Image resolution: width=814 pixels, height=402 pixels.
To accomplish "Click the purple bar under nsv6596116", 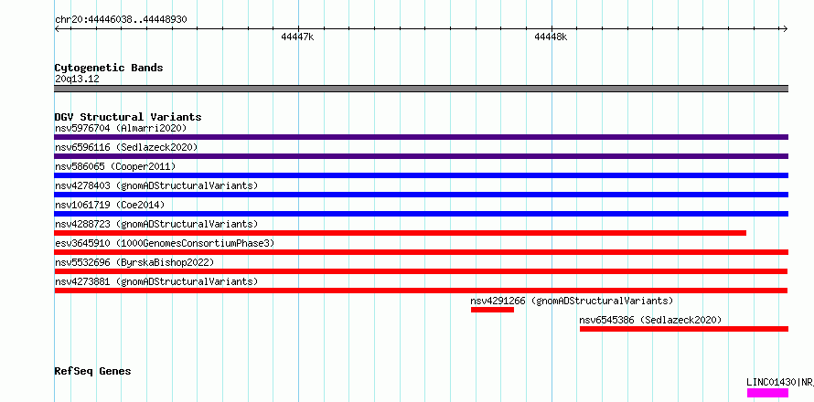I will pos(421,156).
